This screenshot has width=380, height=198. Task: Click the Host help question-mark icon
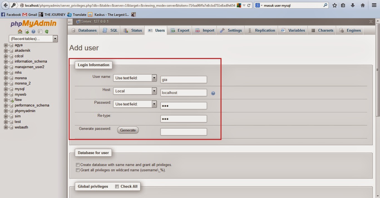point(213,93)
